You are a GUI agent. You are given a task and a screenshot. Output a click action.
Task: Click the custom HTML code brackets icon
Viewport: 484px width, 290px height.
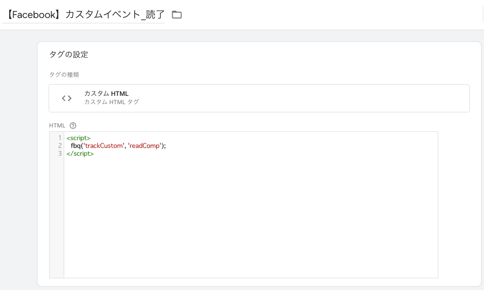[67, 98]
